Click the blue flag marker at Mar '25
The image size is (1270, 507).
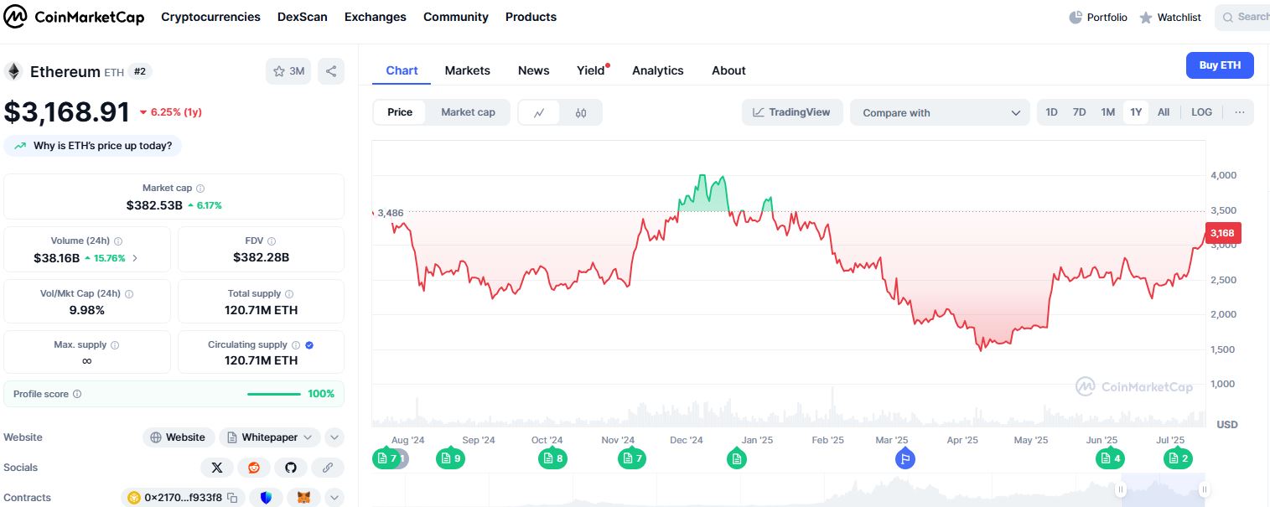point(905,458)
